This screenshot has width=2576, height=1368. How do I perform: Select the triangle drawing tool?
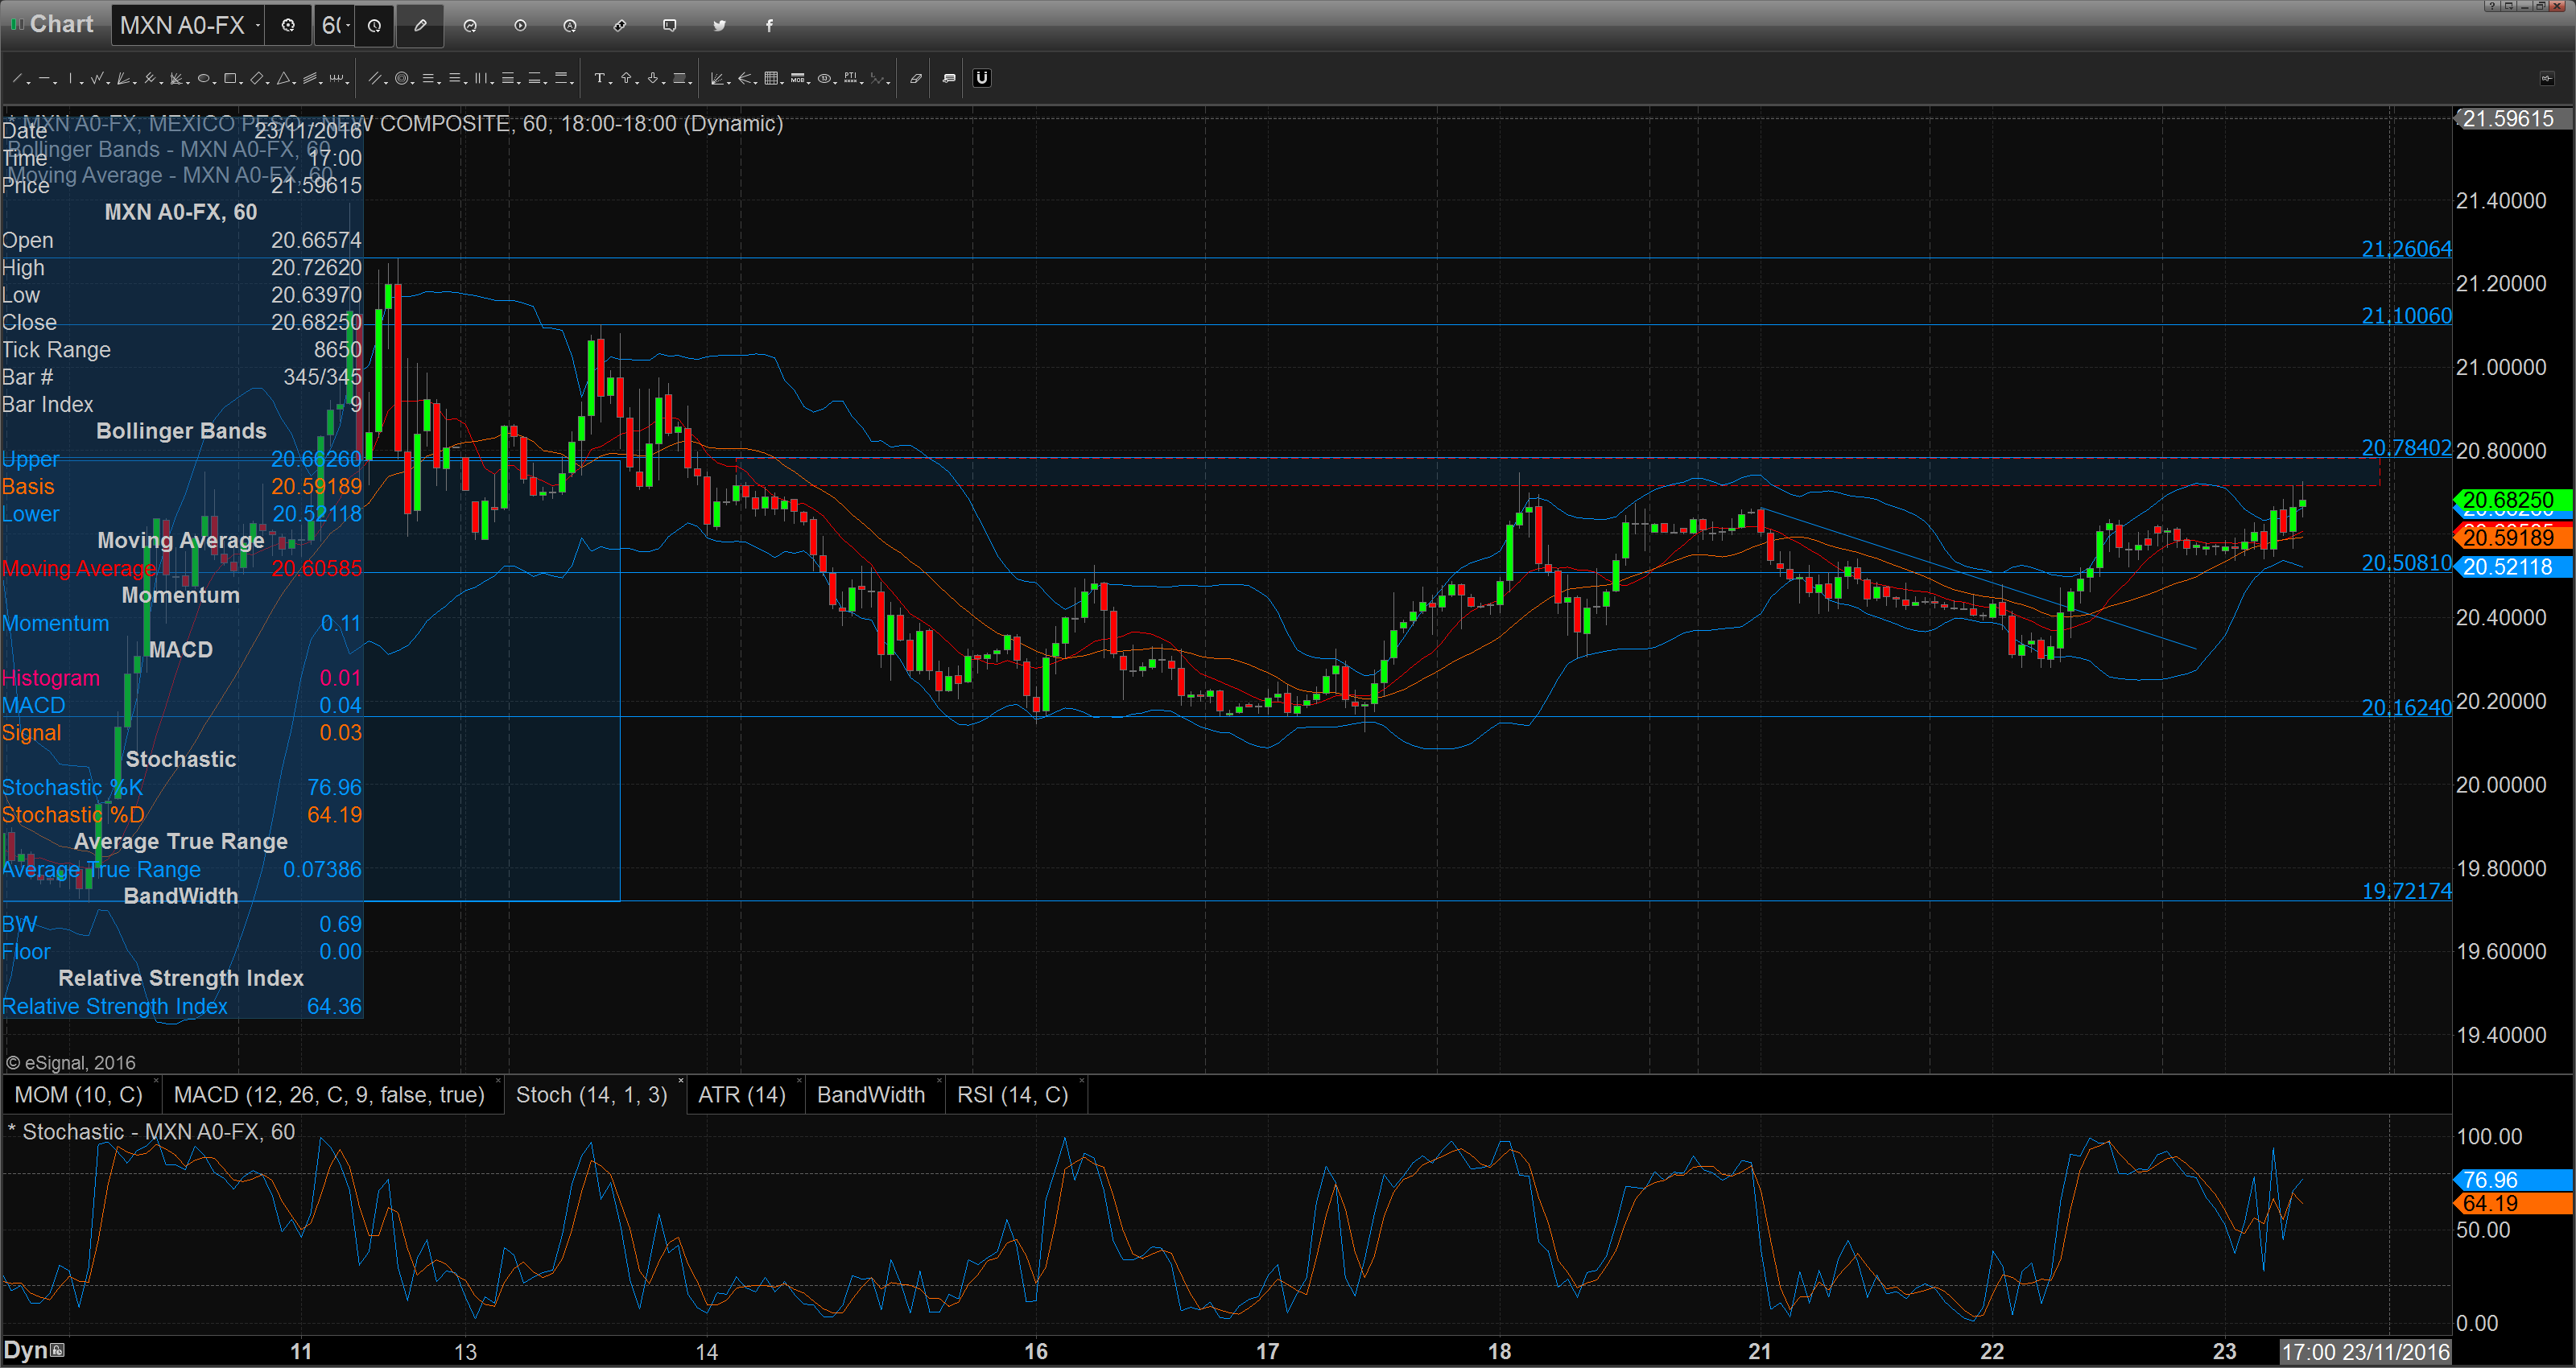click(x=283, y=78)
